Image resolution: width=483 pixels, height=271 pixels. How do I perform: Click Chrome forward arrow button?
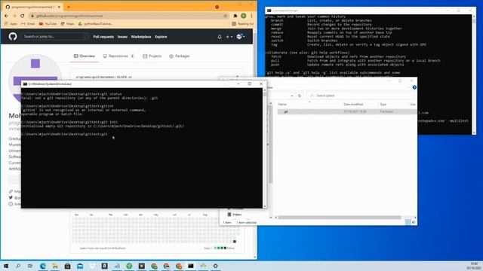[x=14, y=16]
